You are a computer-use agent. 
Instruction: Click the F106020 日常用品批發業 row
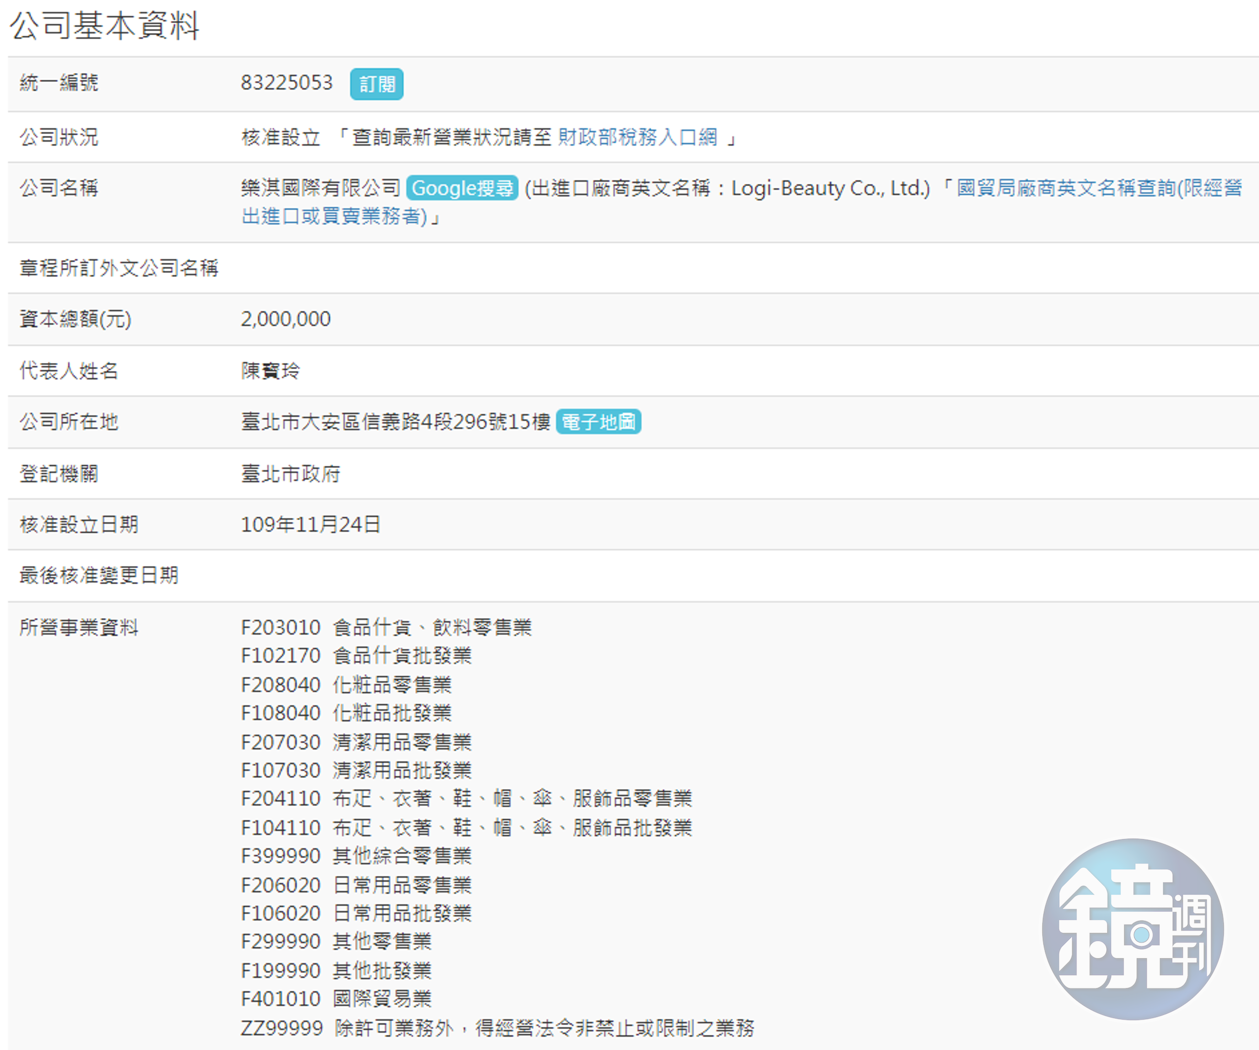tap(356, 913)
